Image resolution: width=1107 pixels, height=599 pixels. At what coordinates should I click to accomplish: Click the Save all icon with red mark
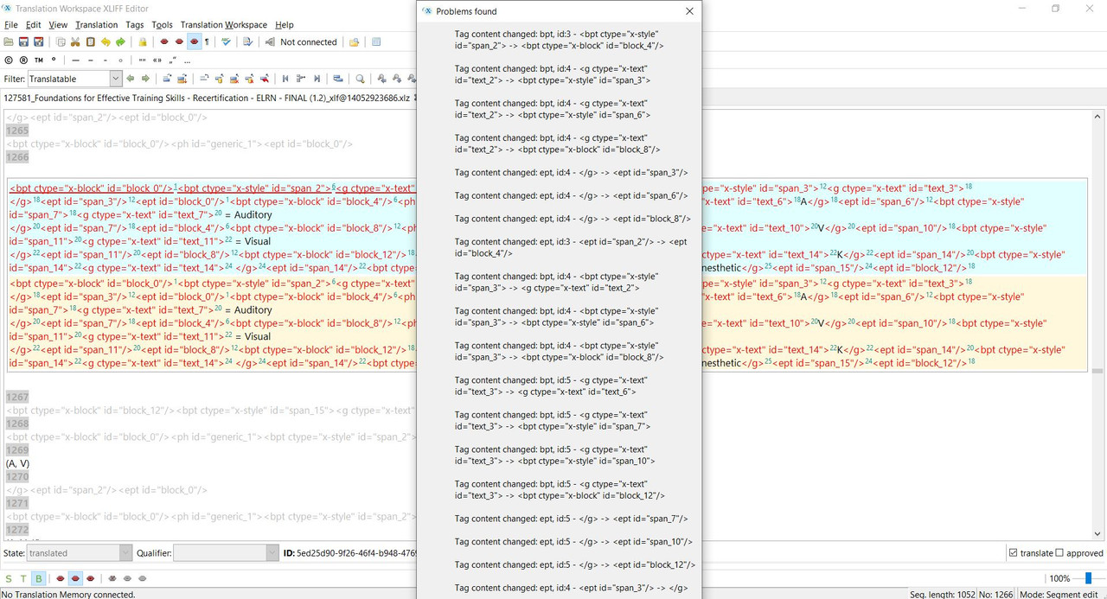click(38, 41)
